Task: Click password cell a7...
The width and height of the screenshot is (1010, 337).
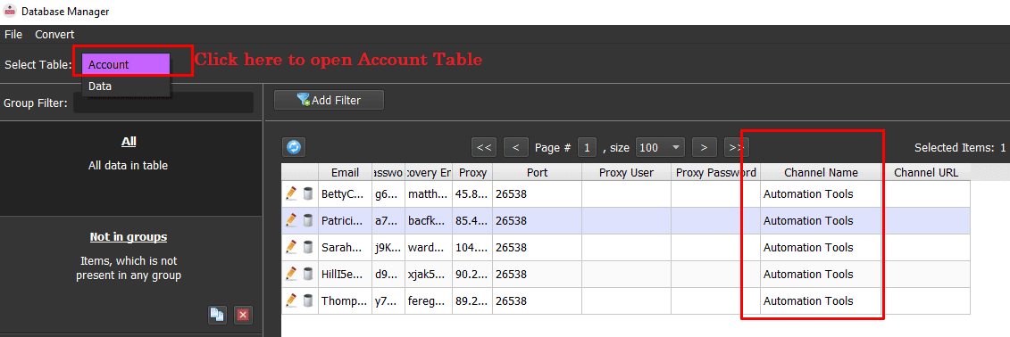Action: pyautogui.click(x=388, y=220)
